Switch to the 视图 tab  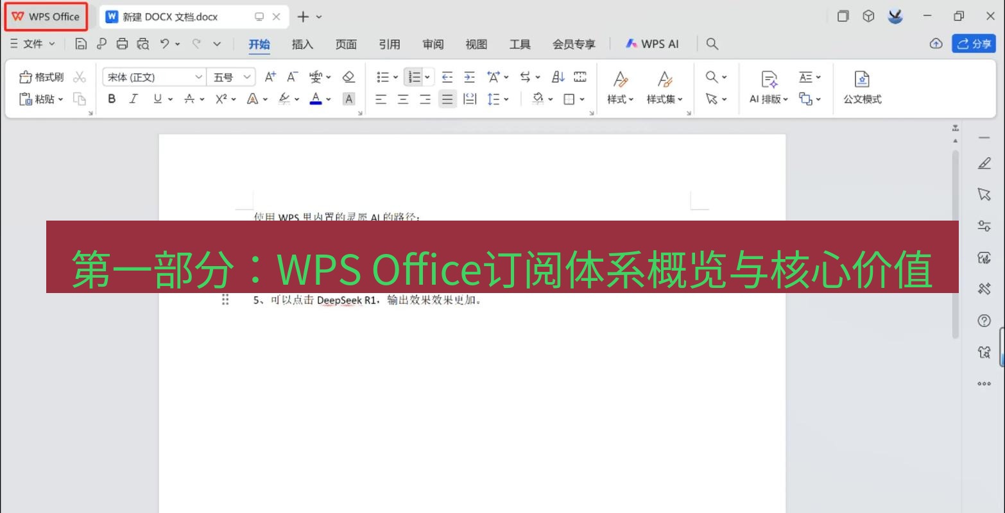point(476,44)
